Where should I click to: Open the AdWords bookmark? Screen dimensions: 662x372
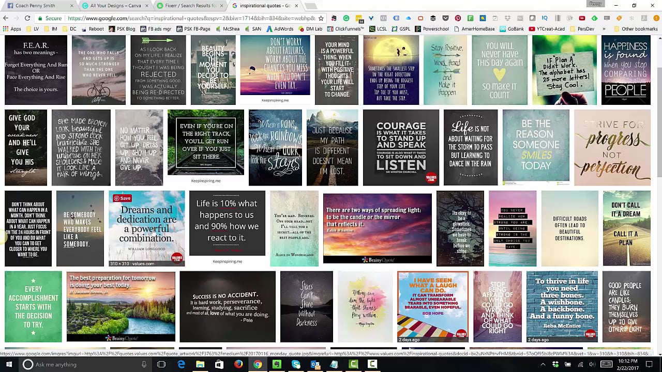point(280,29)
